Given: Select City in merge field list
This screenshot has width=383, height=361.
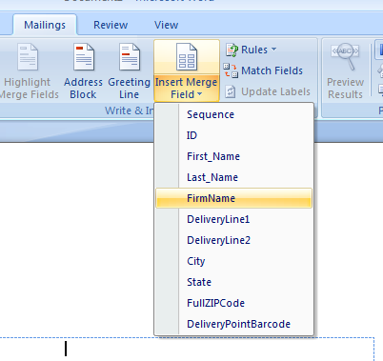Looking at the screenshot, I should [x=233, y=261].
